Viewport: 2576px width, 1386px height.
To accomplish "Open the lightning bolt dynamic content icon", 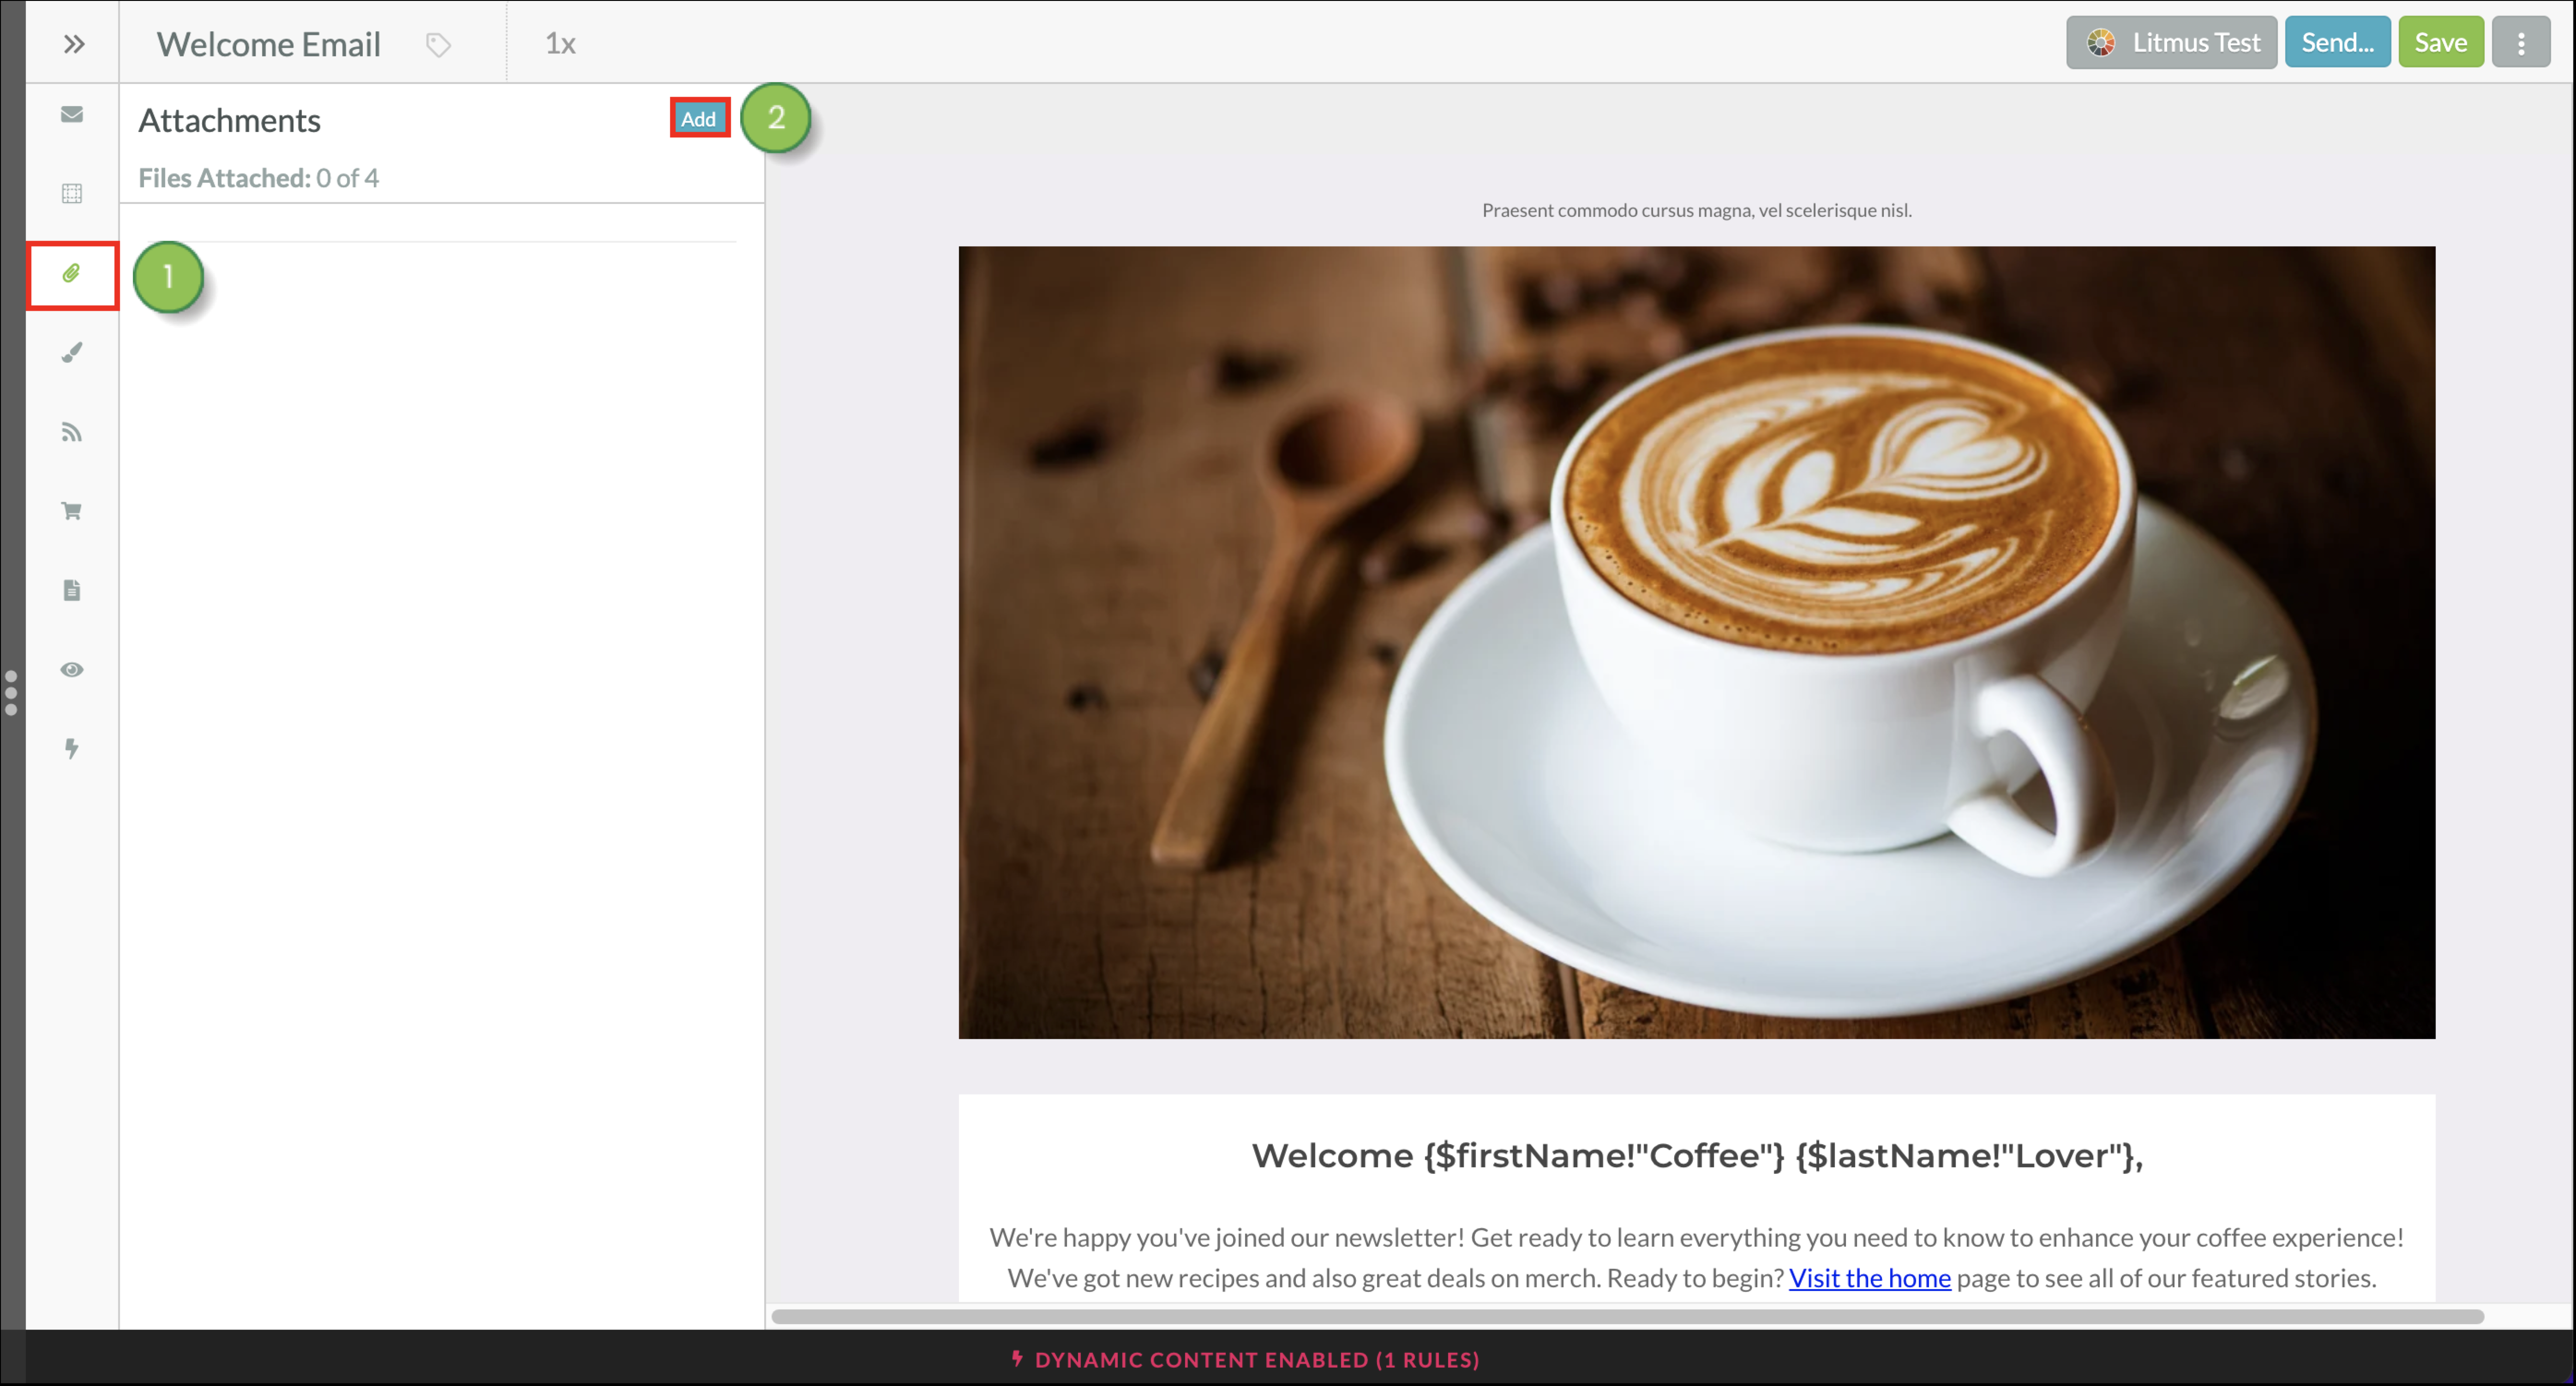I will [x=72, y=749].
